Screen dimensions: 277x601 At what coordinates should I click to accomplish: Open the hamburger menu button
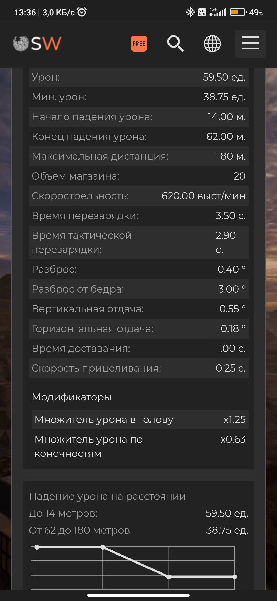point(250,44)
